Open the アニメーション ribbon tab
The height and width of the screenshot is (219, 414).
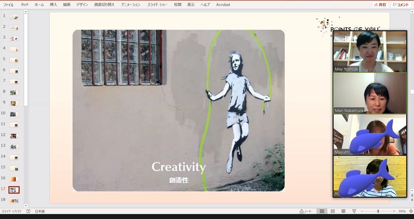point(131,5)
